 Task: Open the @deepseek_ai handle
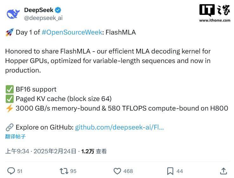[x=43, y=18]
